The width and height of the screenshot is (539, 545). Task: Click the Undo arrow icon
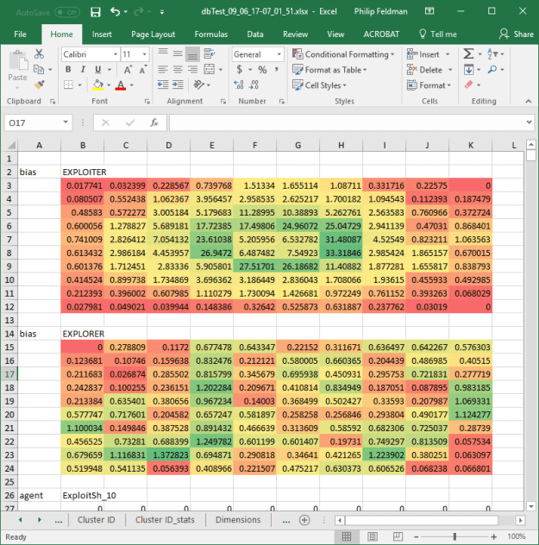(x=116, y=12)
